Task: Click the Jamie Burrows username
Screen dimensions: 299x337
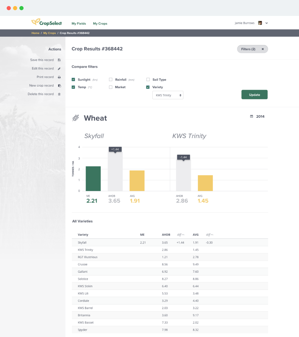Action: tap(244, 23)
